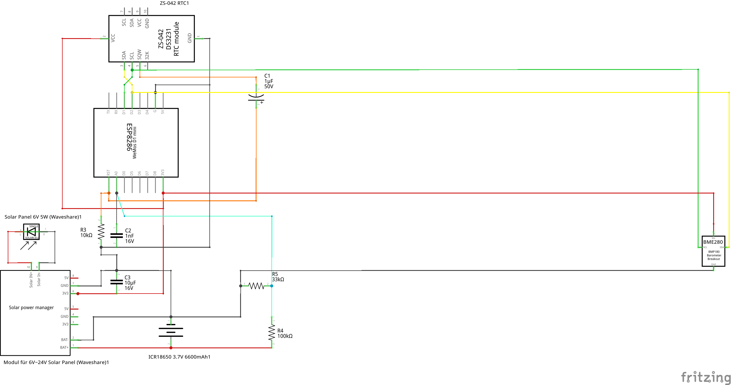Select the ZS-042 DS3231 RTC module
731x385 pixels.
coord(151,39)
